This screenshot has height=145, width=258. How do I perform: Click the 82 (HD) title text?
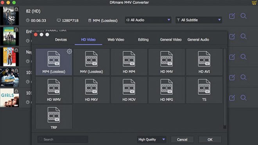33,11
